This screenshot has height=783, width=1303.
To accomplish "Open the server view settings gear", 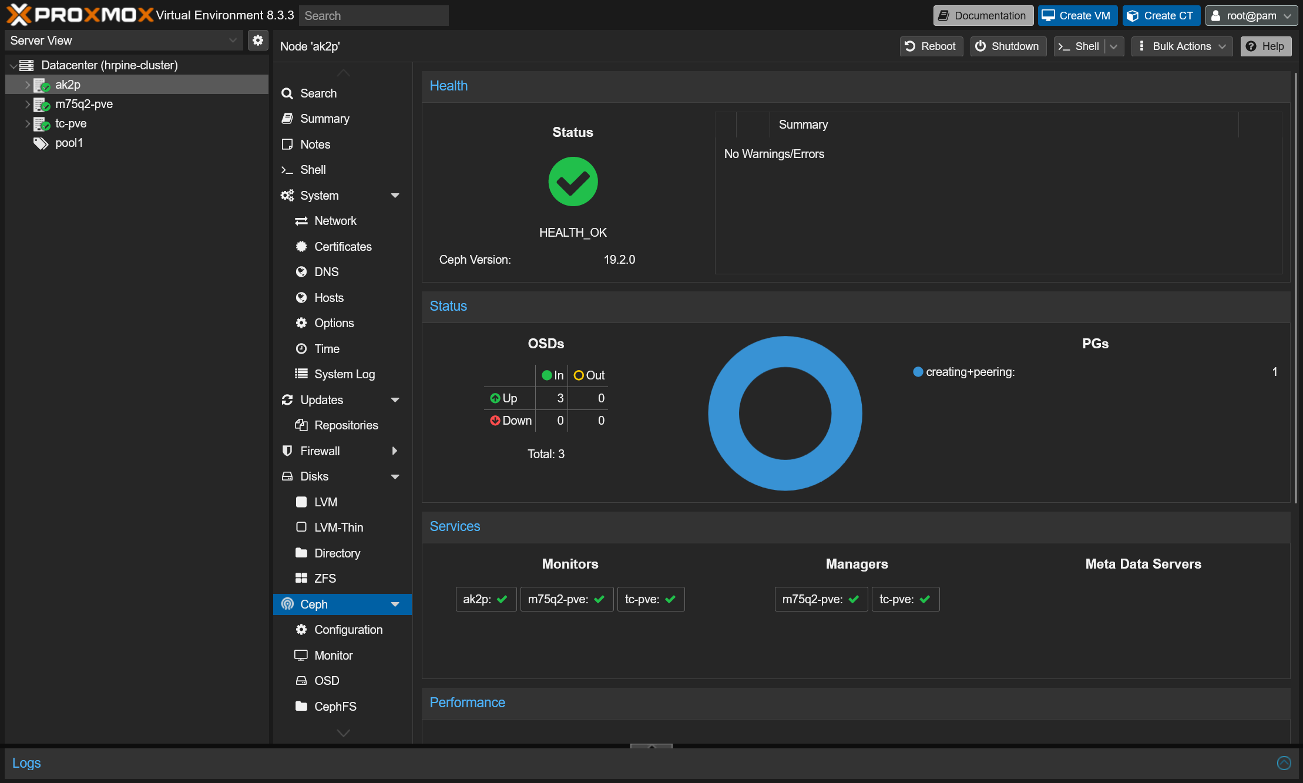I will click(257, 41).
